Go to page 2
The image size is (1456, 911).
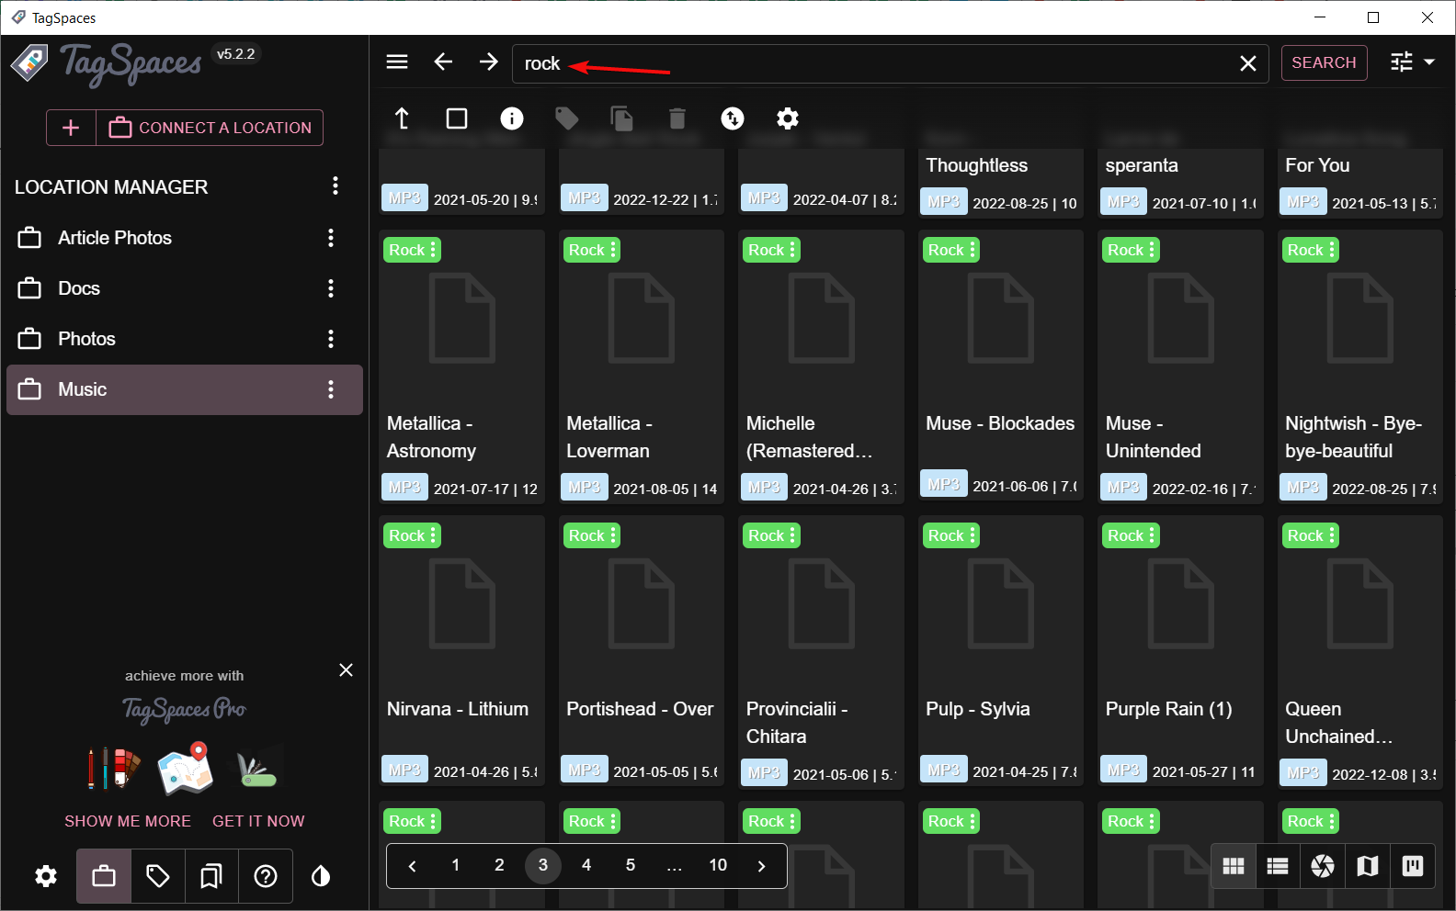click(x=499, y=865)
